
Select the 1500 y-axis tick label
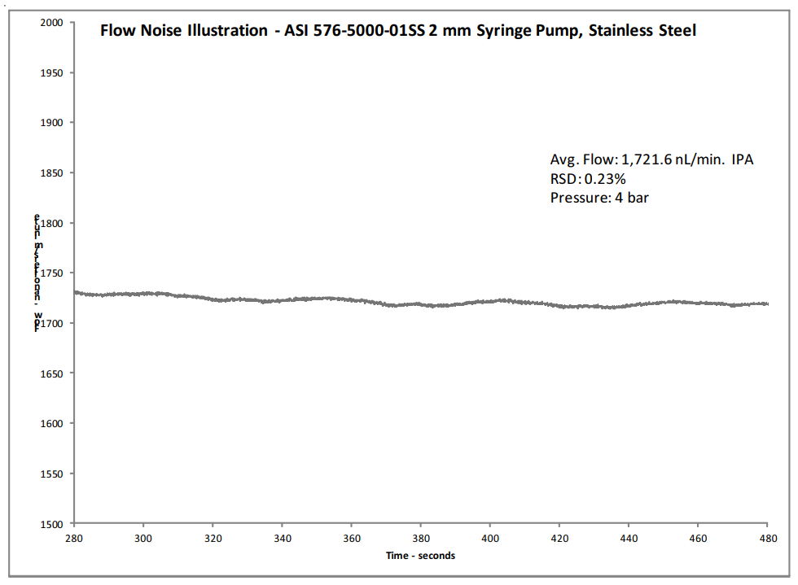coord(52,524)
